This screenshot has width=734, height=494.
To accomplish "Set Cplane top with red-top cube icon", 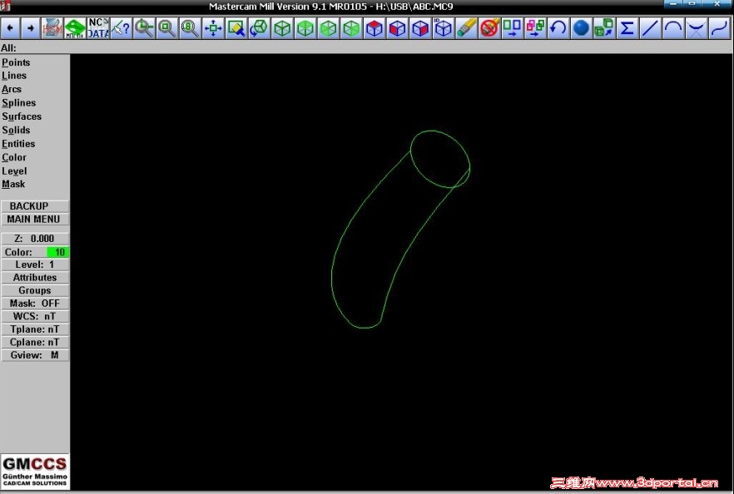I will pos(374,28).
